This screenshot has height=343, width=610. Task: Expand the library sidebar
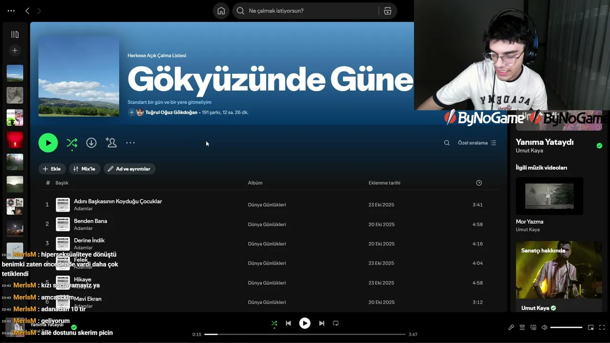point(15,34)
